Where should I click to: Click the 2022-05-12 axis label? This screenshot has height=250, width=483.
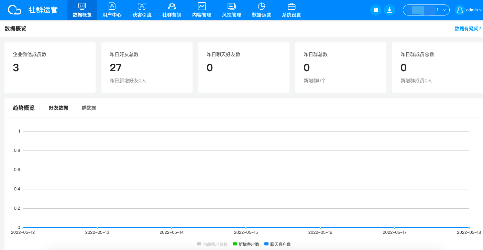coord(23,232)
